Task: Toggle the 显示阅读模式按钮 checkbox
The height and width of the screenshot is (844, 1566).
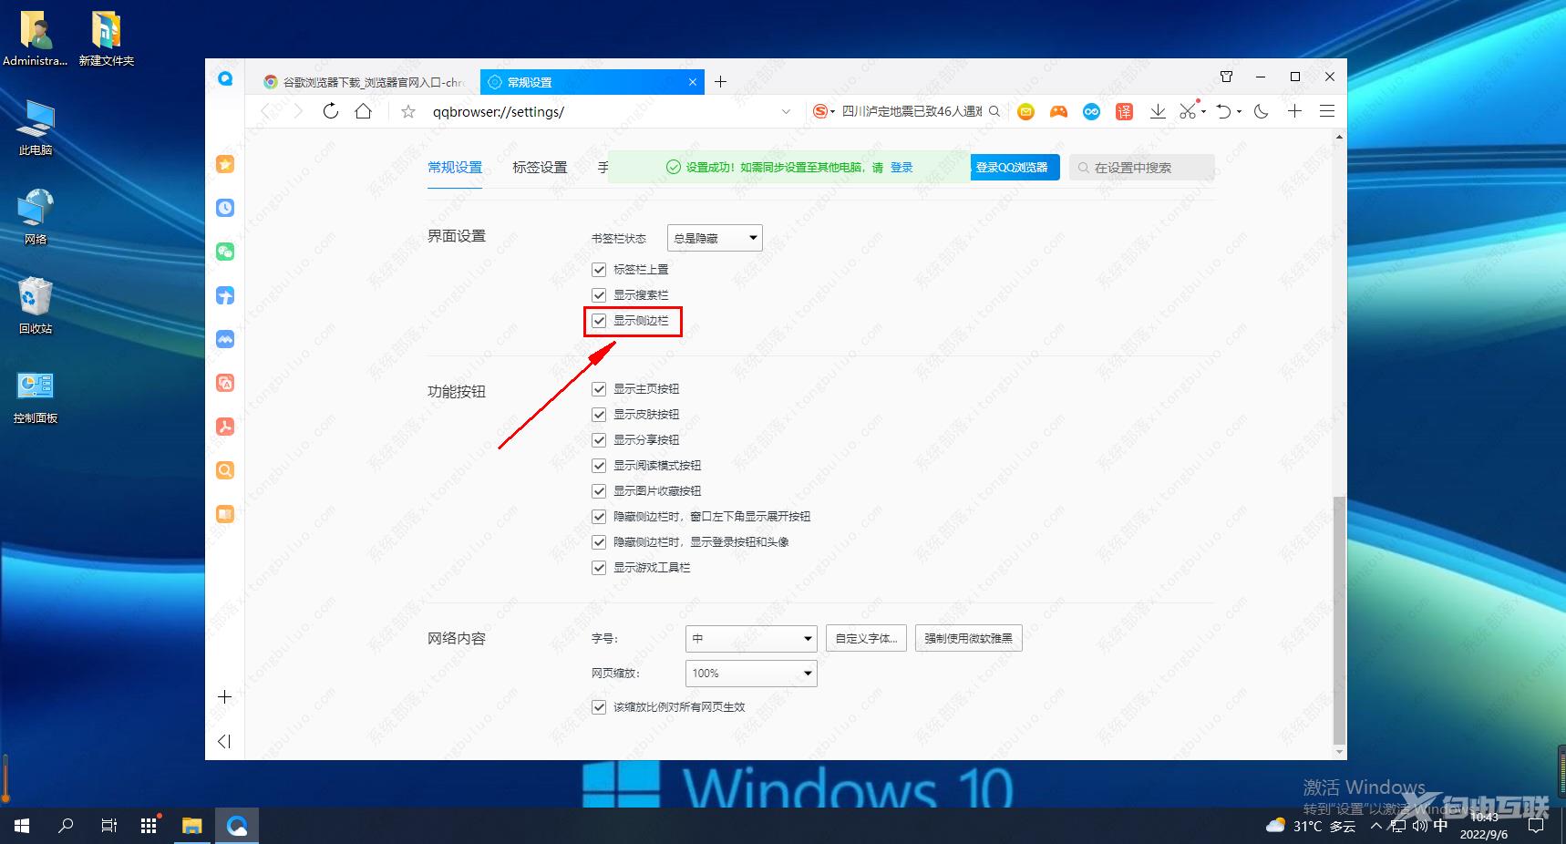Action: click(x=599, y=466)
